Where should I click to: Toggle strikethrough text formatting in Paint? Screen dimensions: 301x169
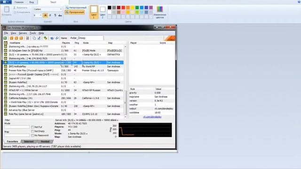pyautogui.click(x=60, y=15)
